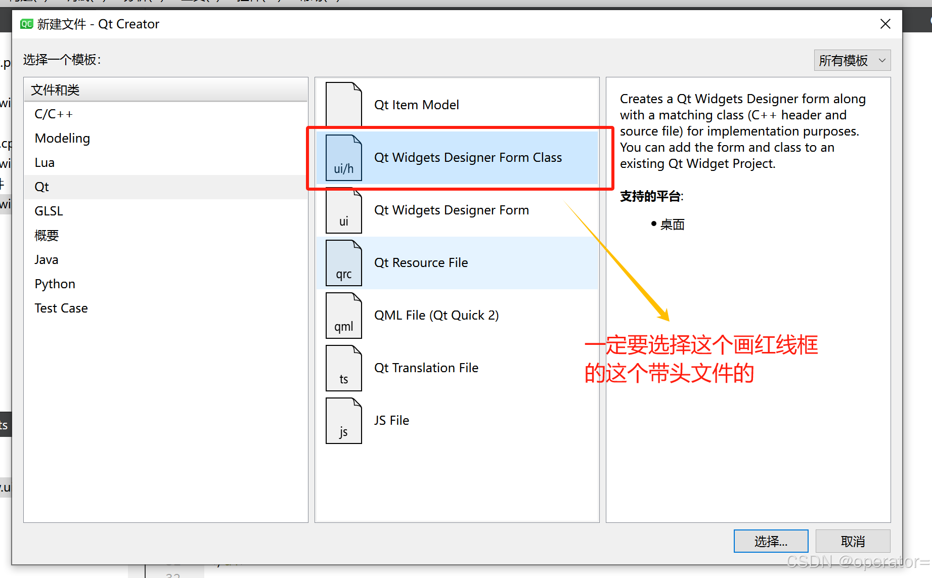Screen dimensions: 932x578
Task: Select the 概要 category
Action: (166, 236)
